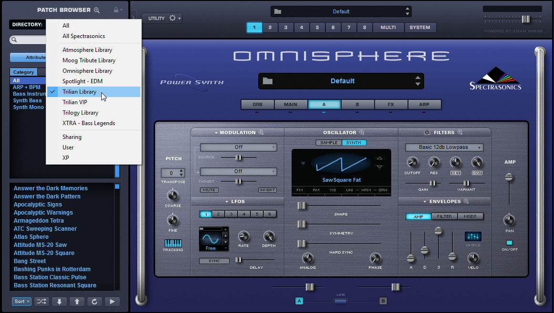Switch to the FX tab
Image resolution: width=554 pixels, height=313 pixels.
(391, 105)
